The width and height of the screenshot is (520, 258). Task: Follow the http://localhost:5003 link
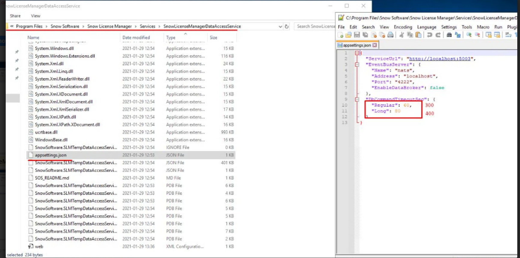click(439, 59)
